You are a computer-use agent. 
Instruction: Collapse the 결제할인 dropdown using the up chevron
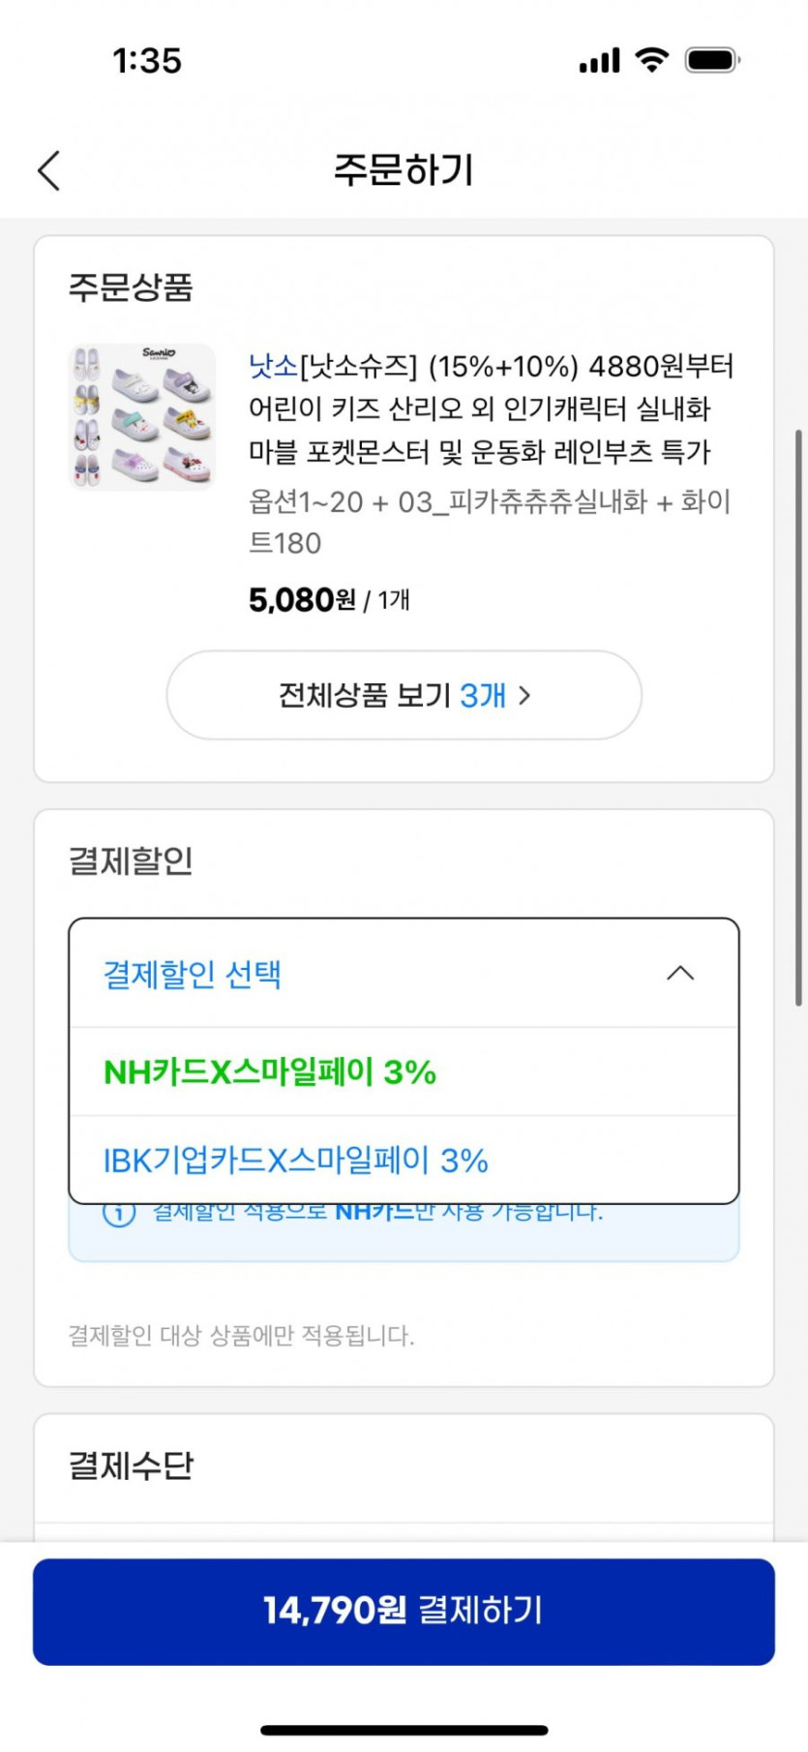(680, 973)
